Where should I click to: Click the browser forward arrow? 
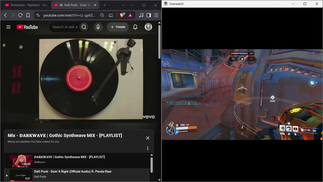13,15
